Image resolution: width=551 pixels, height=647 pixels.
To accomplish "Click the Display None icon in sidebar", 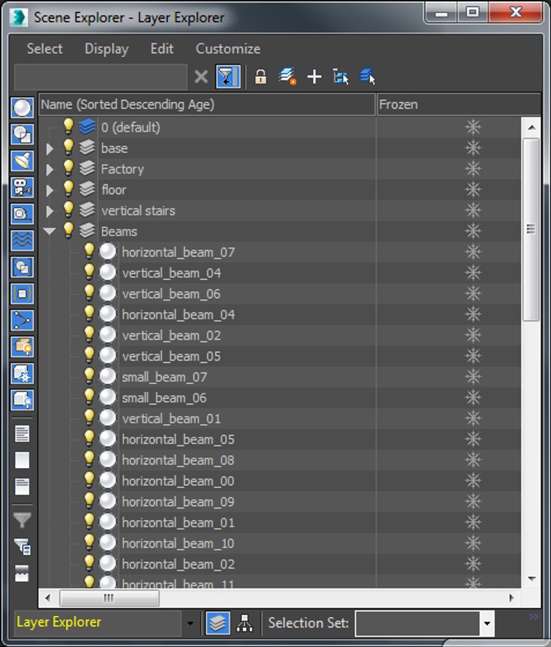I will click(x=22, y=460).
